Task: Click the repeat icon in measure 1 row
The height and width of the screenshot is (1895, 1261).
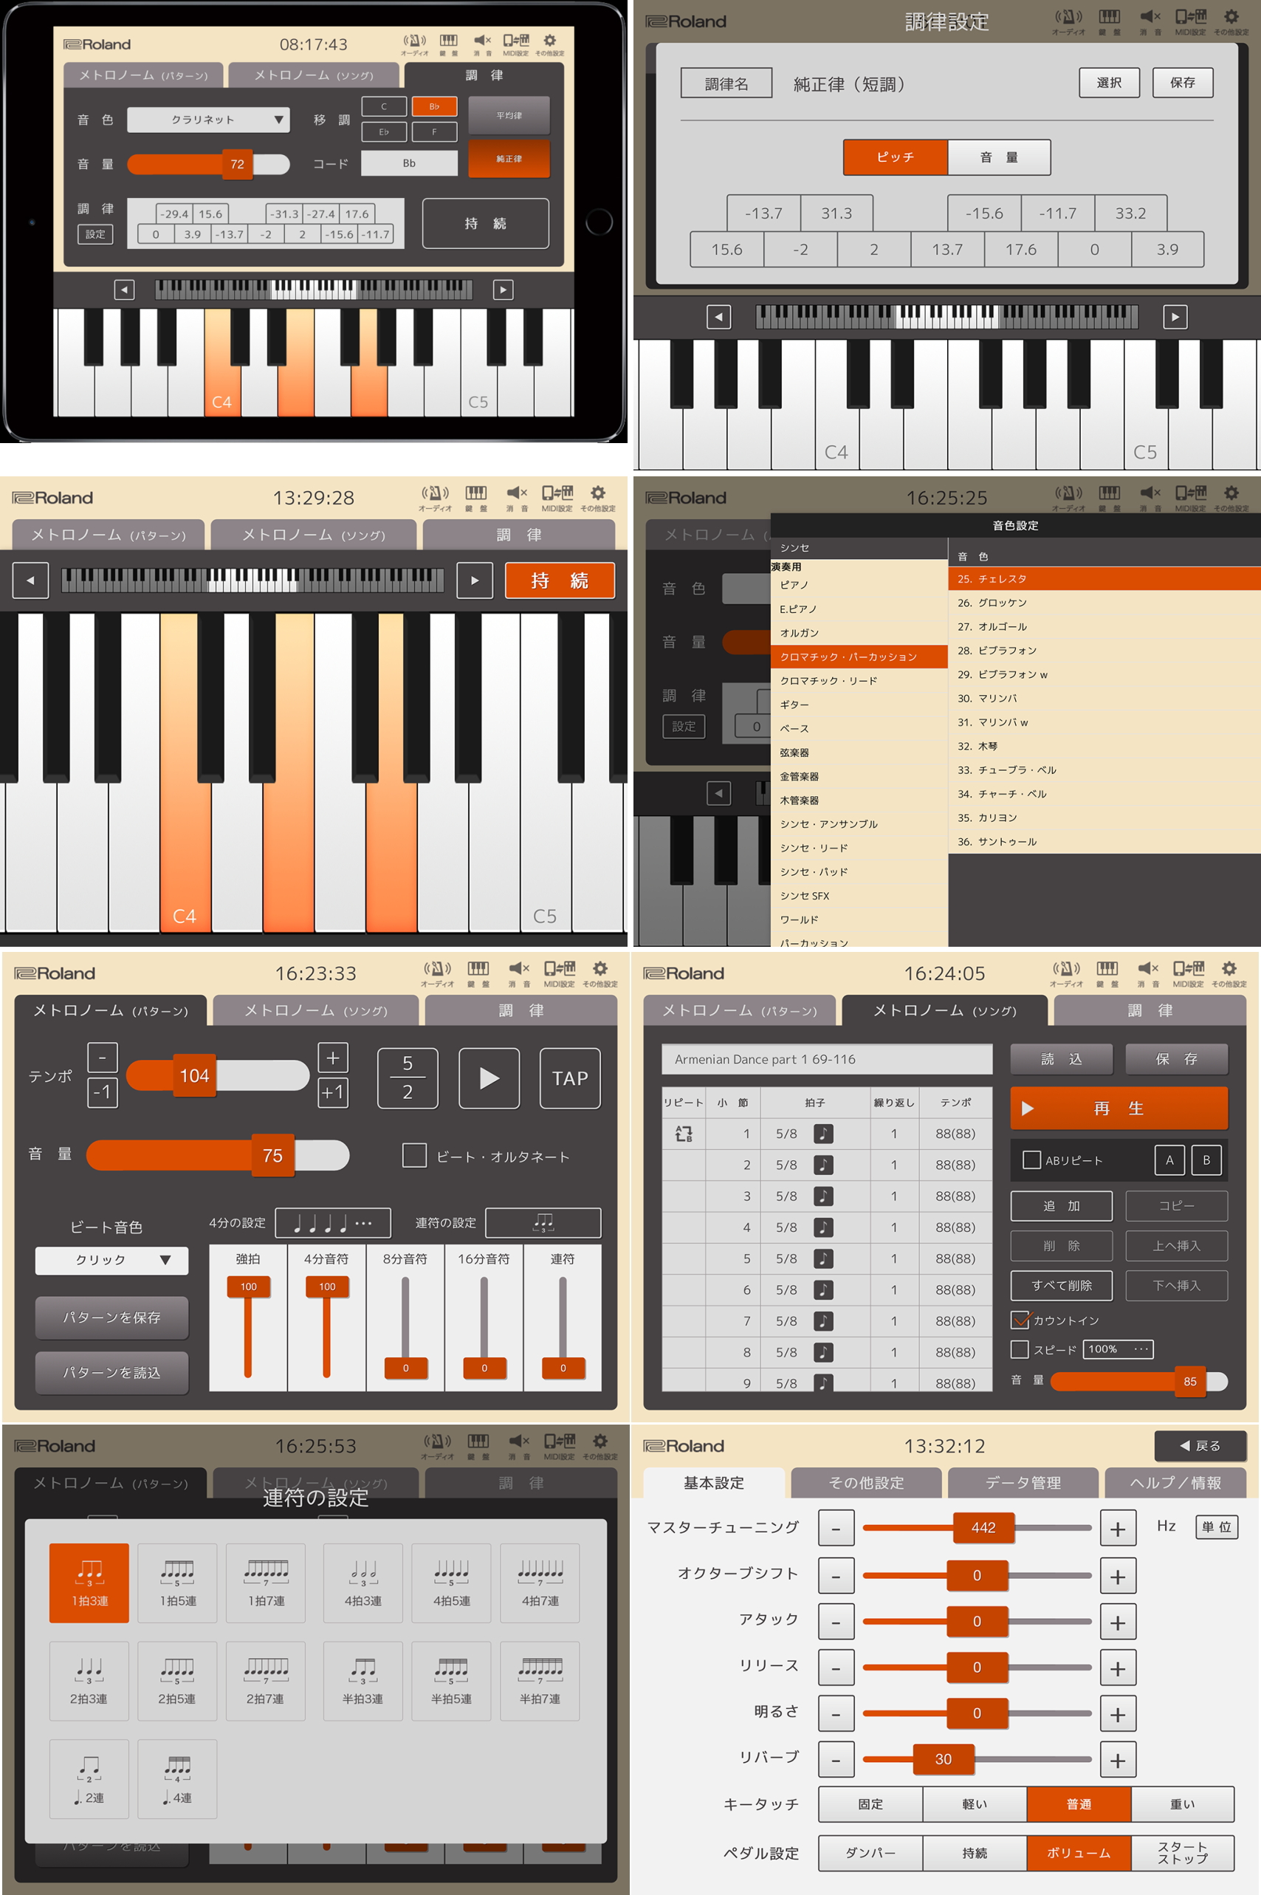Action: pyautogui.click(x=684, y=1134)
